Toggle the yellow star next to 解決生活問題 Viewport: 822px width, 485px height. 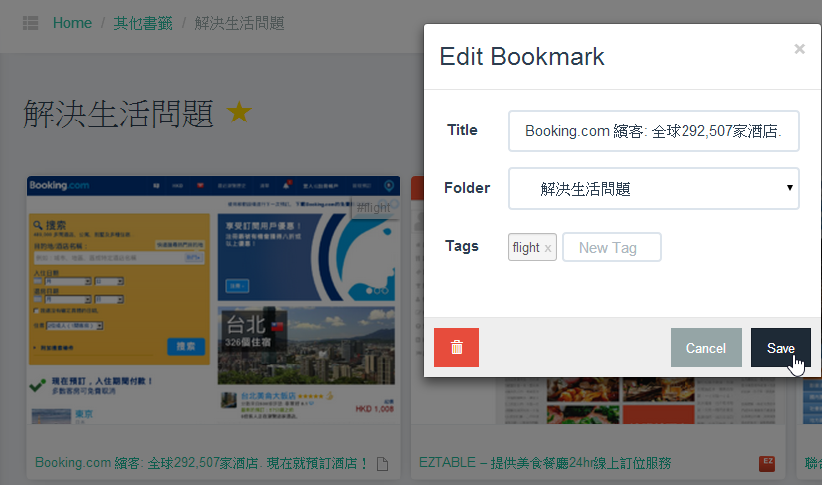click(239, 112)
